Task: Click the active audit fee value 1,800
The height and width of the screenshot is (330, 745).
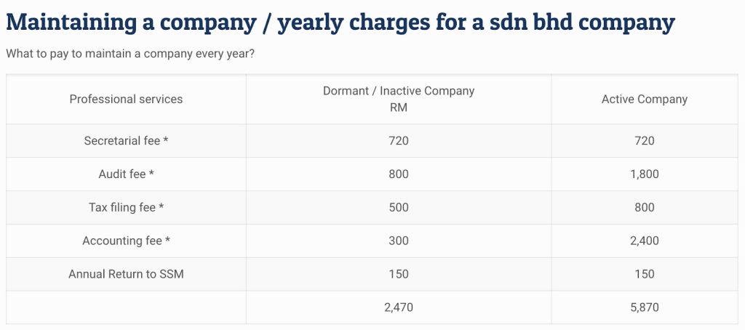Action: pos(644,174)
